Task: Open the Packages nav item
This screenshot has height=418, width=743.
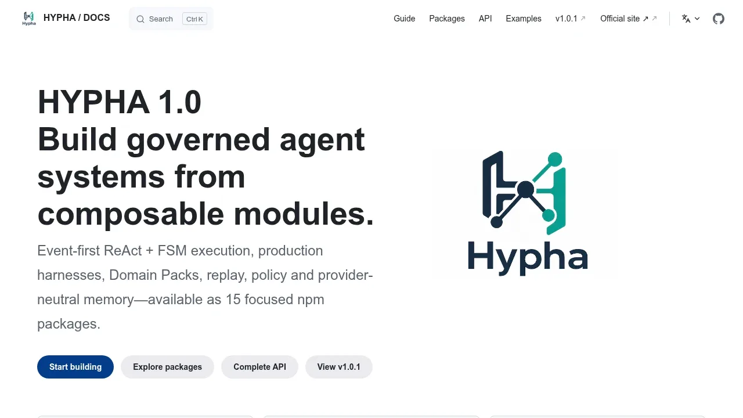Action: [447, 19]
